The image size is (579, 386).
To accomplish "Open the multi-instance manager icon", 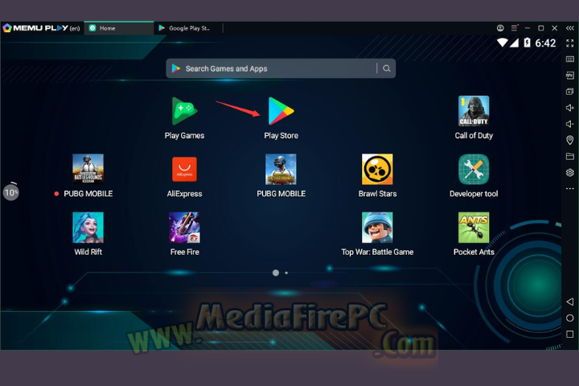I will [570, 91].
